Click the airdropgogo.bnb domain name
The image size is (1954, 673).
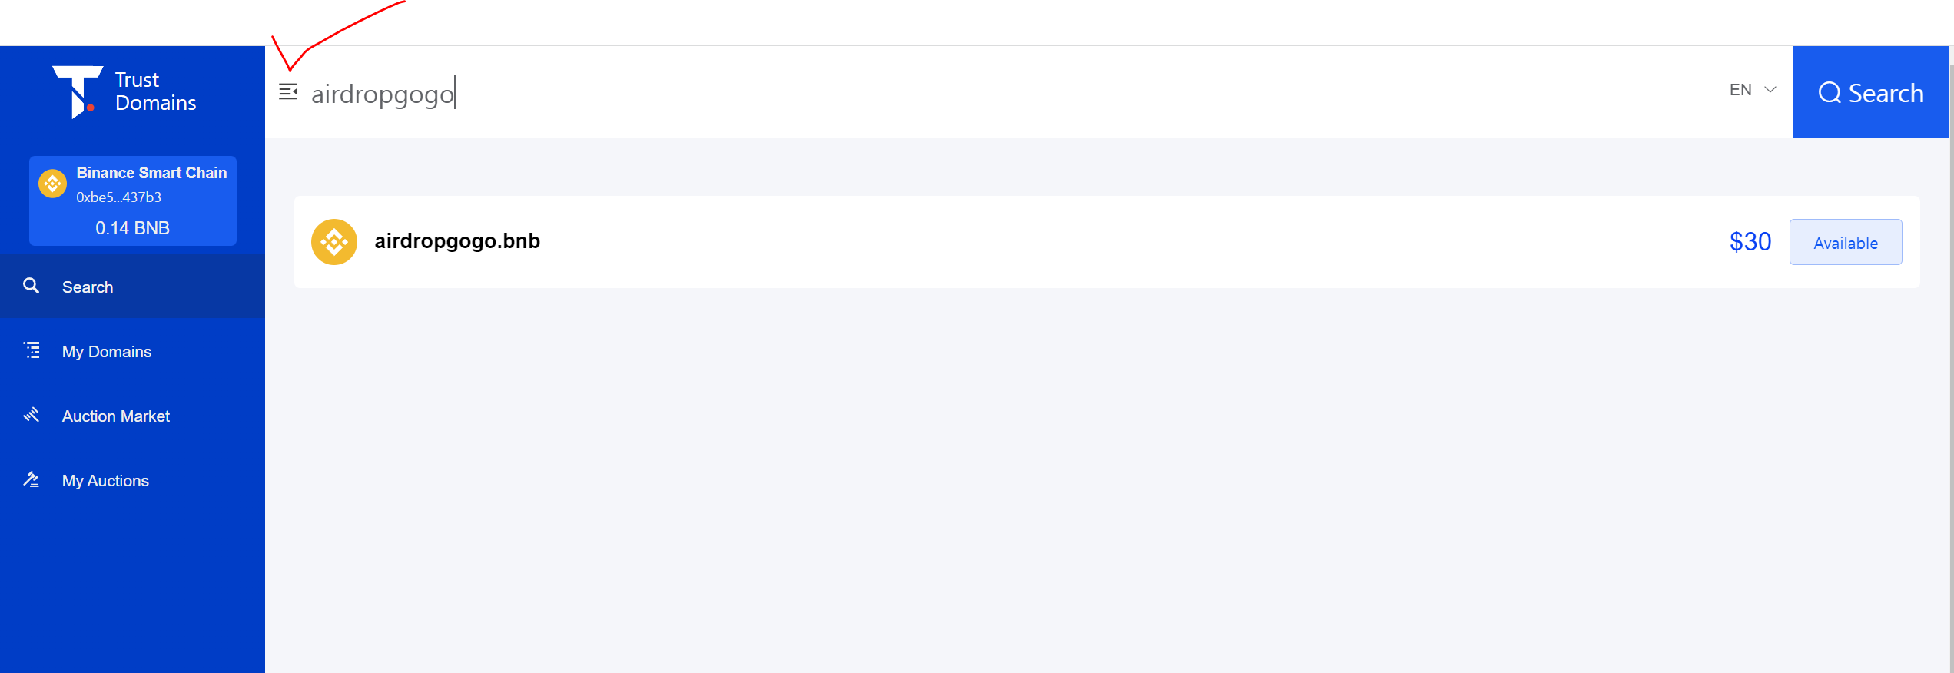[457, 241]
